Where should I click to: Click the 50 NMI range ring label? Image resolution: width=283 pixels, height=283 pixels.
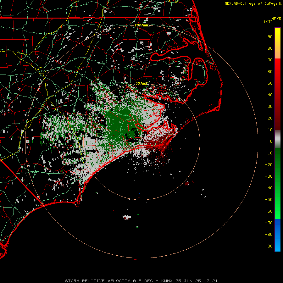[142, 83]
